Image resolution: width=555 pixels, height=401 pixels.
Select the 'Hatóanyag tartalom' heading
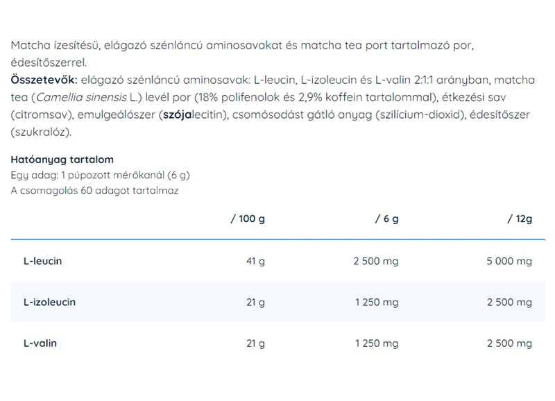pyautogui.click(x=62, y=160)
